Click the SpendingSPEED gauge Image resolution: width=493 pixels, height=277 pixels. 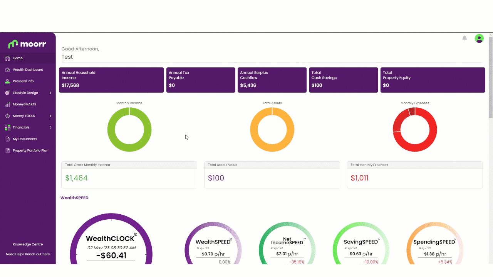click(435, 243)
